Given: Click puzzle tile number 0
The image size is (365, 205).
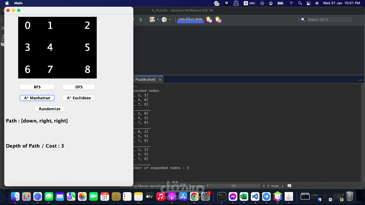Looking at the screenshot, I should [28, 26].
